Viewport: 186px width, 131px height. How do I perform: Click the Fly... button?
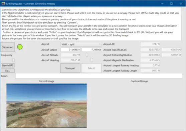(x=8, y=71)
